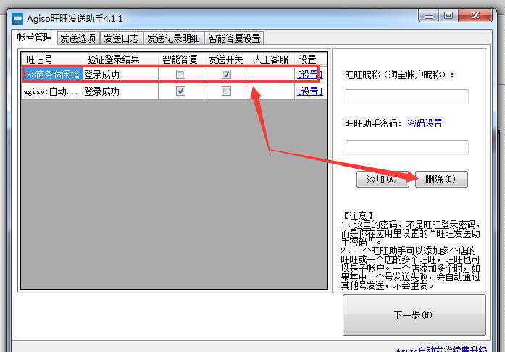The image size is (505, 352).
Task: Focus the 旺旺昵称 input field
Action: point(406,96)
